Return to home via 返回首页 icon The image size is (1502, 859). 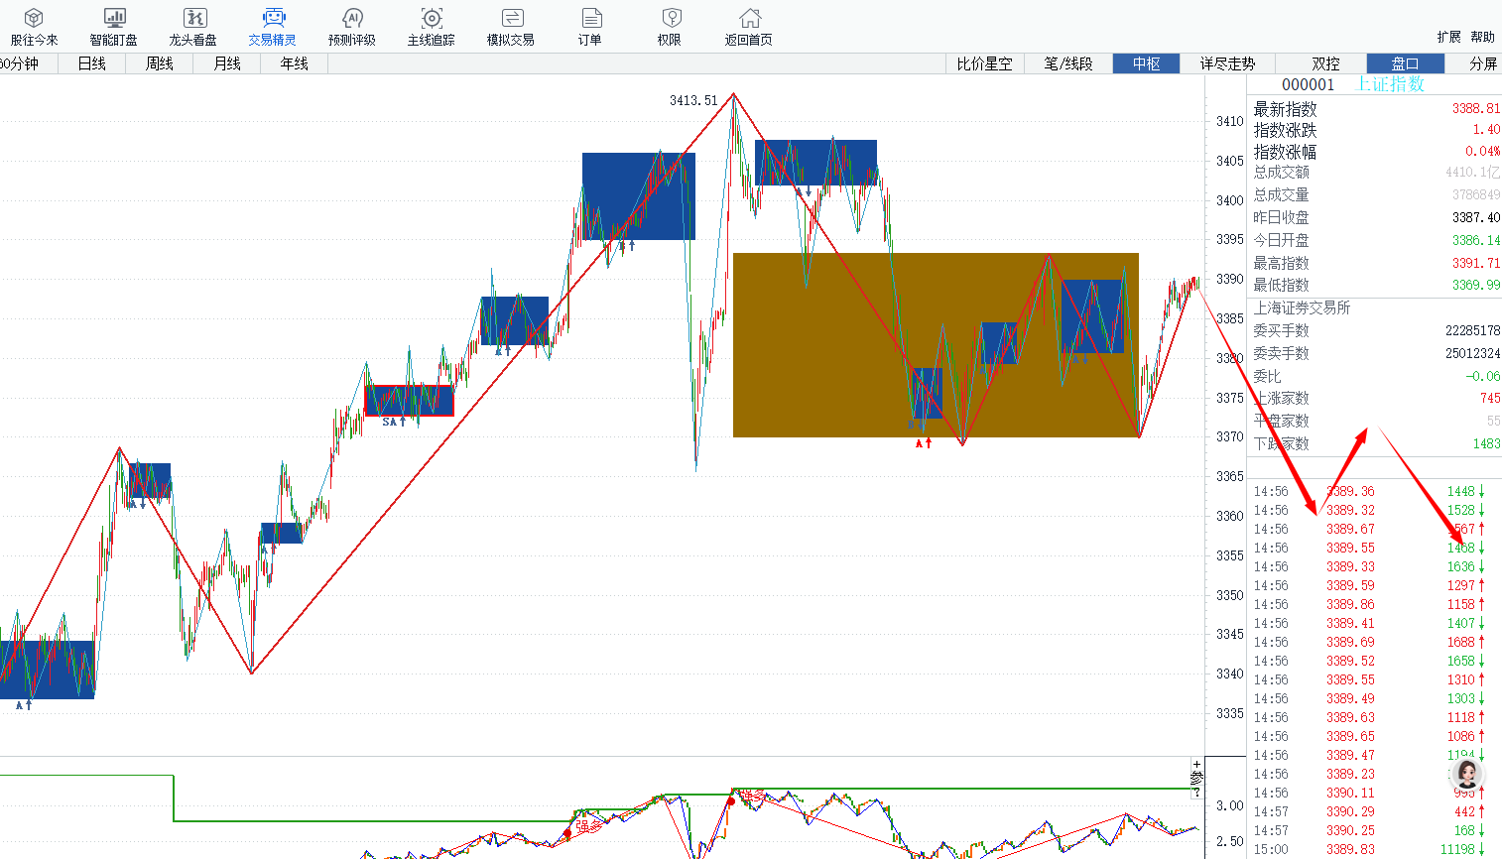pos(749,27)
